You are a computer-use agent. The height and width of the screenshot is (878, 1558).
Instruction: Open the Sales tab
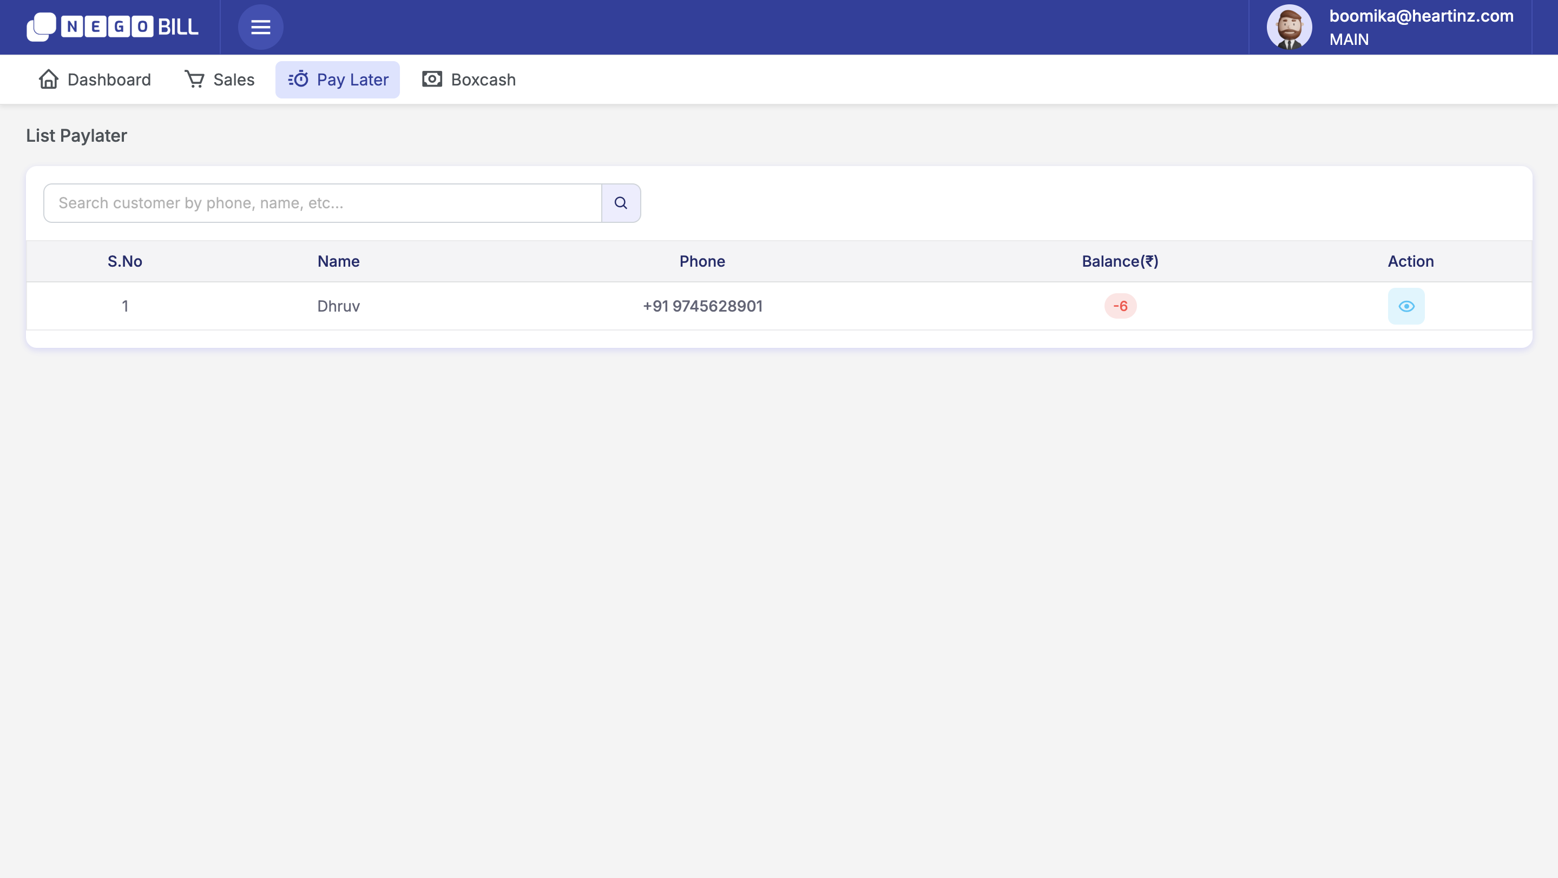(220, 80)
